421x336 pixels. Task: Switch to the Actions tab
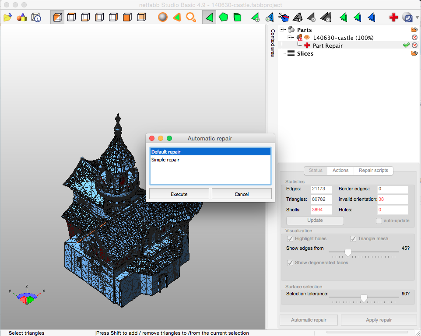[x=340, y=171]
